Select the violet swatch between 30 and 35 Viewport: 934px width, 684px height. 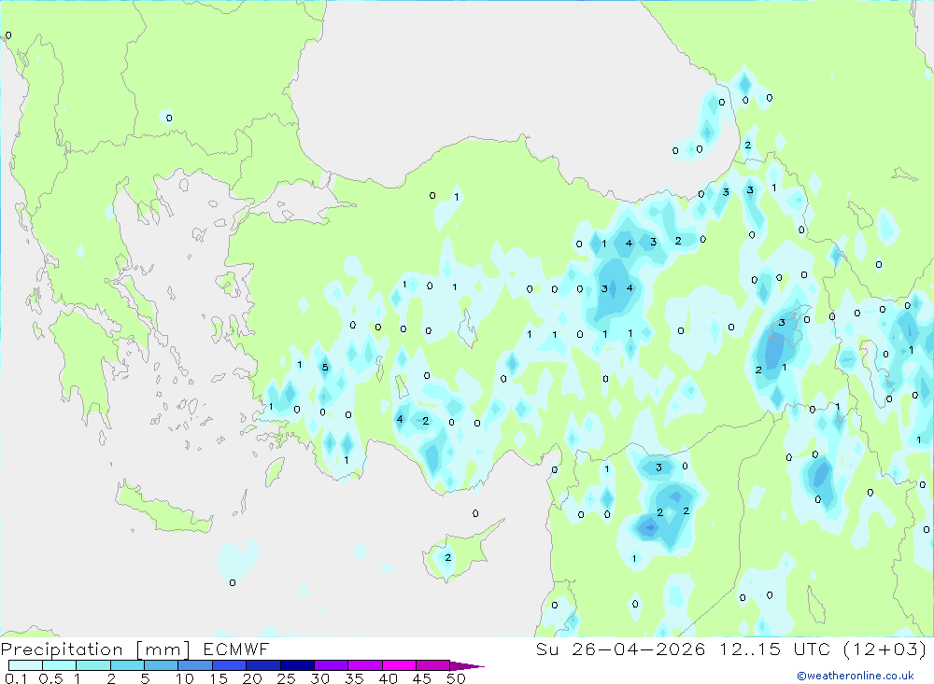pyautogui.click(x=332, y=665)
